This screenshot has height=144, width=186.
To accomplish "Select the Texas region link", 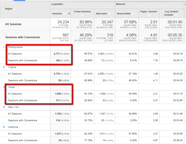I will pyautogui.click(x=11, y=87).
